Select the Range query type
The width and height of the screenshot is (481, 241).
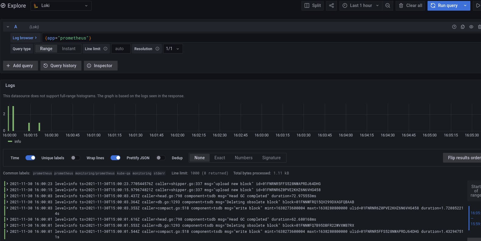click(x=46, y=49)
